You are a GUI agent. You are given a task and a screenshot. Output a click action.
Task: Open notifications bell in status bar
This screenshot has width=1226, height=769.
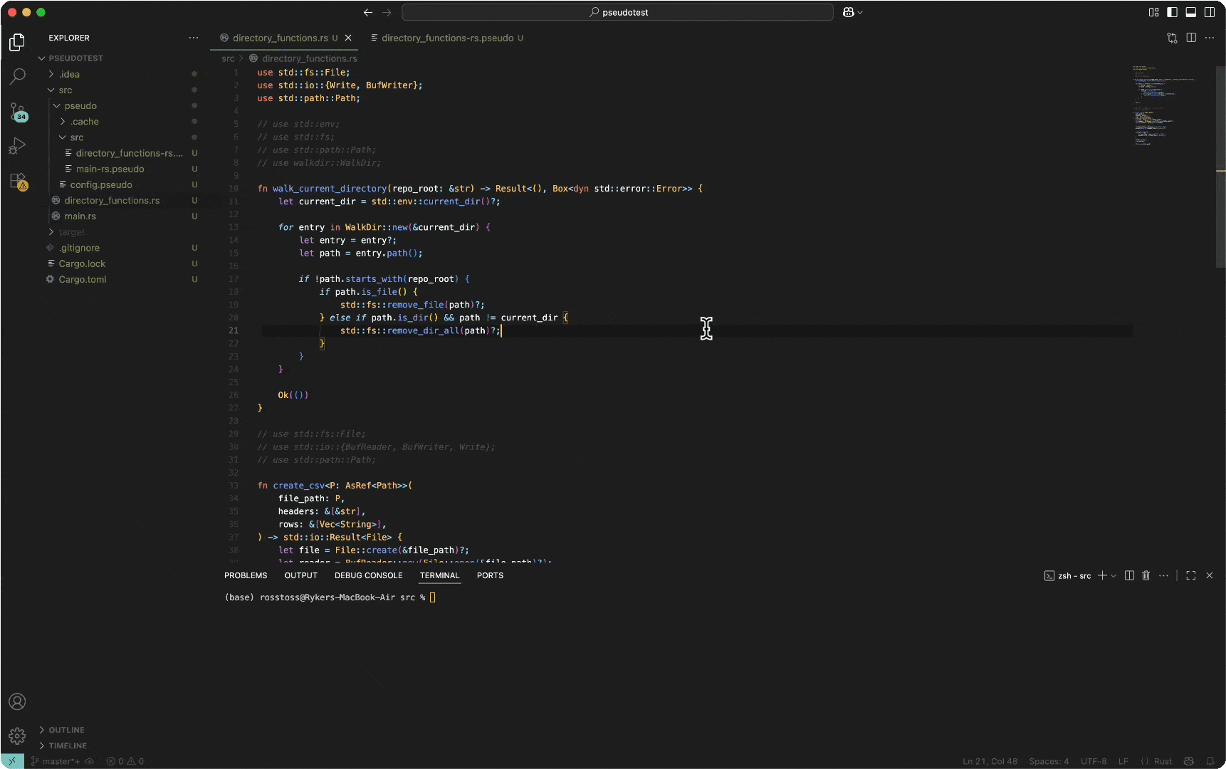tap(1210, 761)
